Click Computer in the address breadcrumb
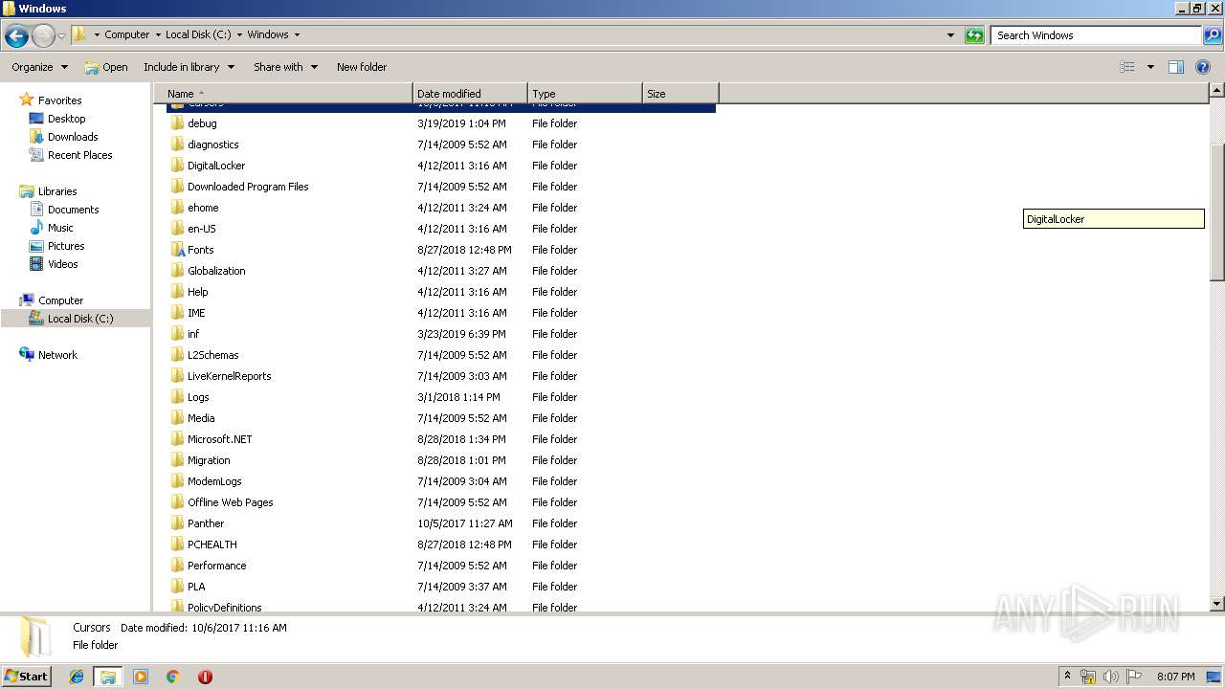 [x=126, y=34]
